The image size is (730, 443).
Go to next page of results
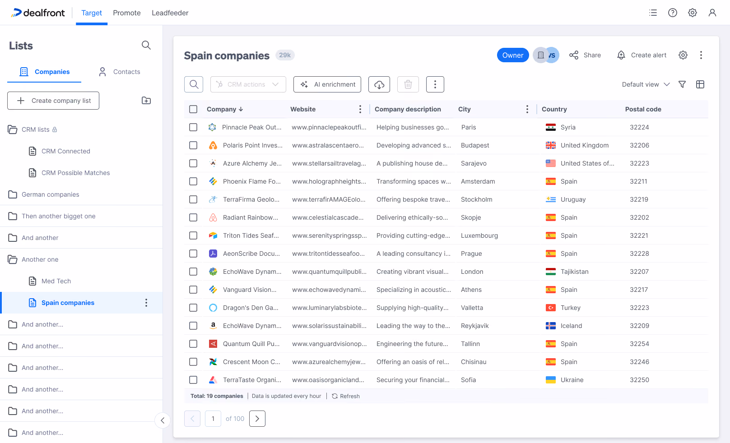coord(257,419)
